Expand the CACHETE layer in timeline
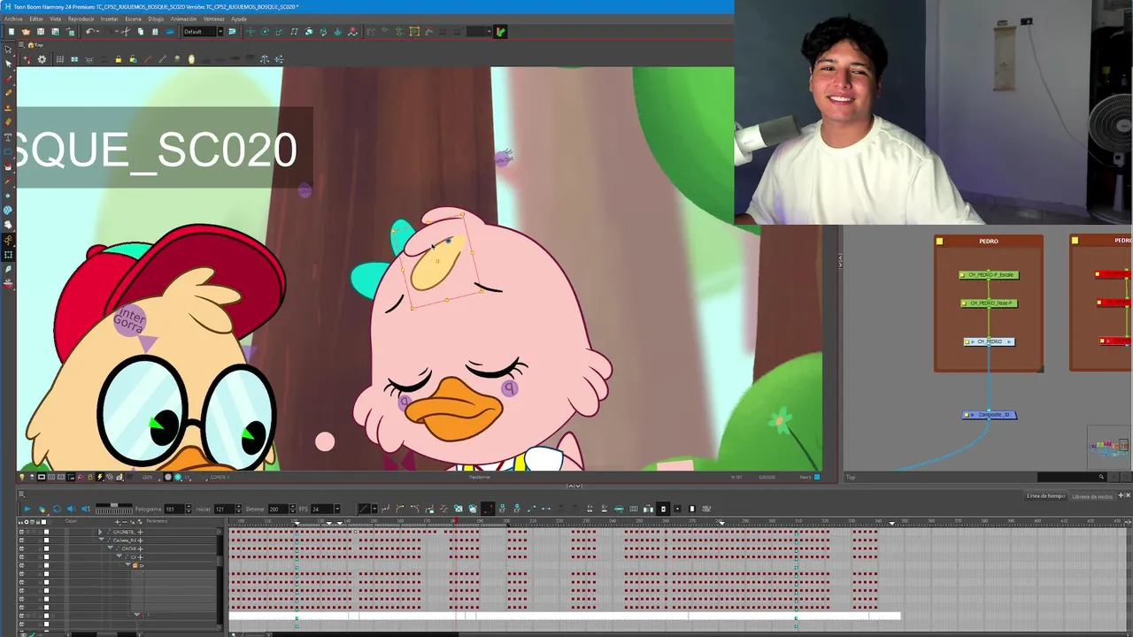The image size is (1133, 637). [100, 532]
